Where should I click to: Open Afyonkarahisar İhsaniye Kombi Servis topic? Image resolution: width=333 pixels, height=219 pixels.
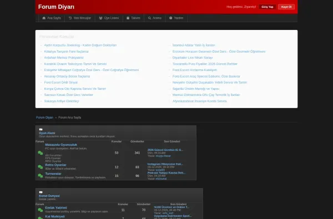click(x=200, y=101)
